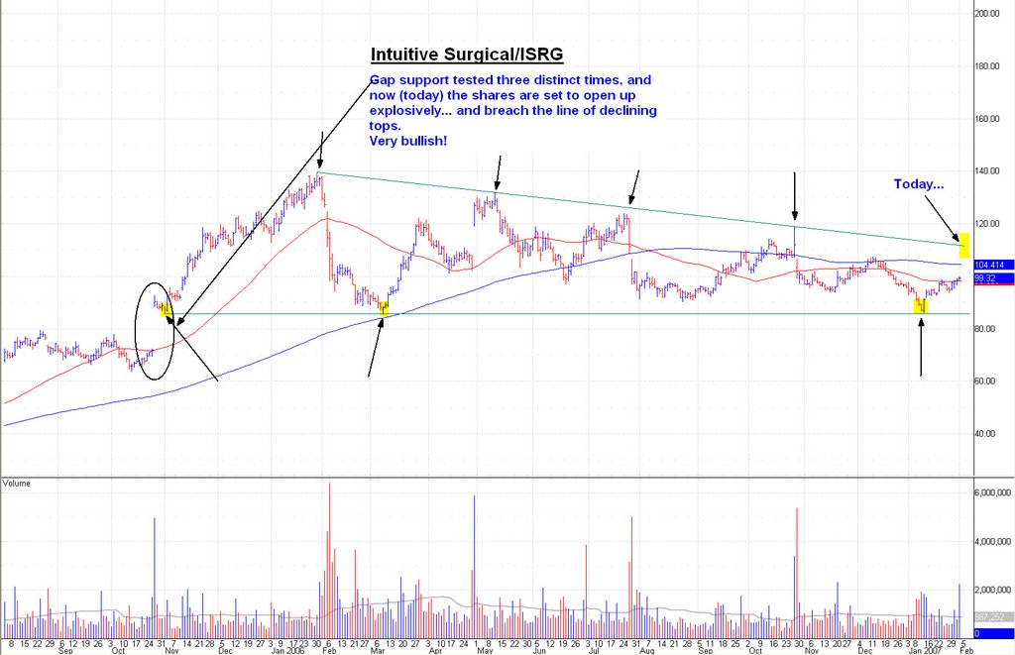Click the "Apr" month label on date axis
The height and width of the screenshot is (655, 1015).
(436, 650)
